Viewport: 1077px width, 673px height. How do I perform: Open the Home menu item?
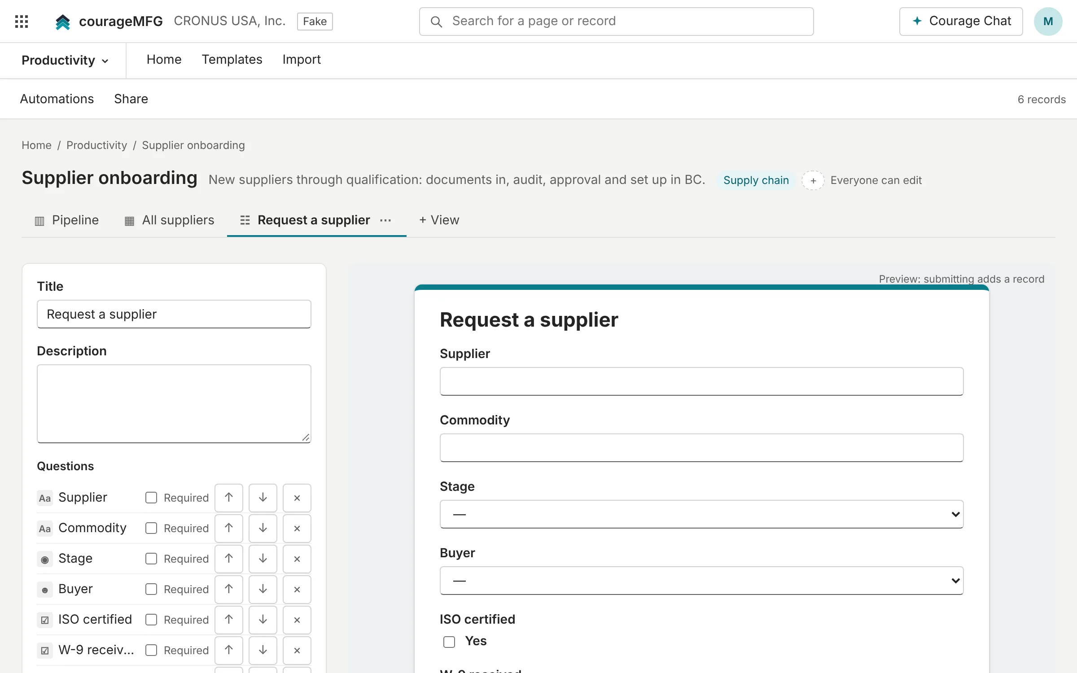click(164, 60)
